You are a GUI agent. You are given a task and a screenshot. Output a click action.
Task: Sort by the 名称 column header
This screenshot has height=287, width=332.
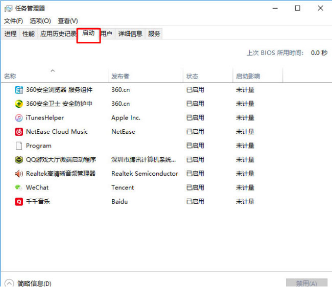click(x=55, y=76)
